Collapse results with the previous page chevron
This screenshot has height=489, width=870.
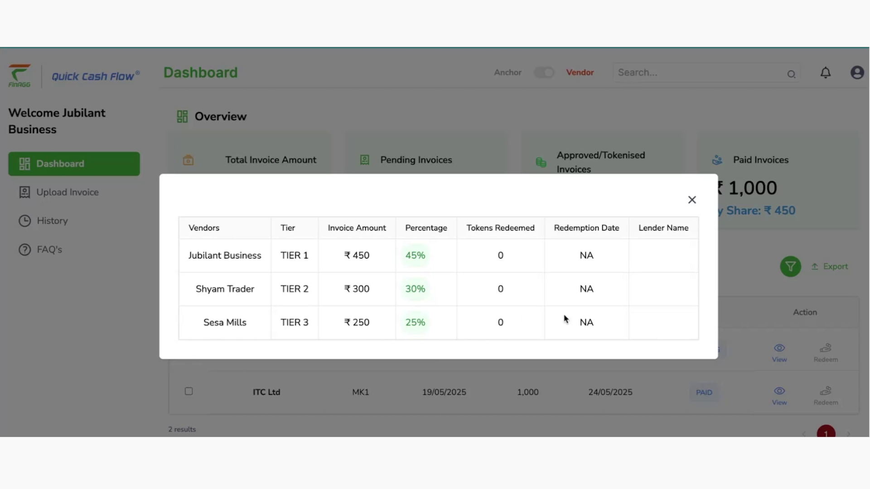[x=804, y=433]
